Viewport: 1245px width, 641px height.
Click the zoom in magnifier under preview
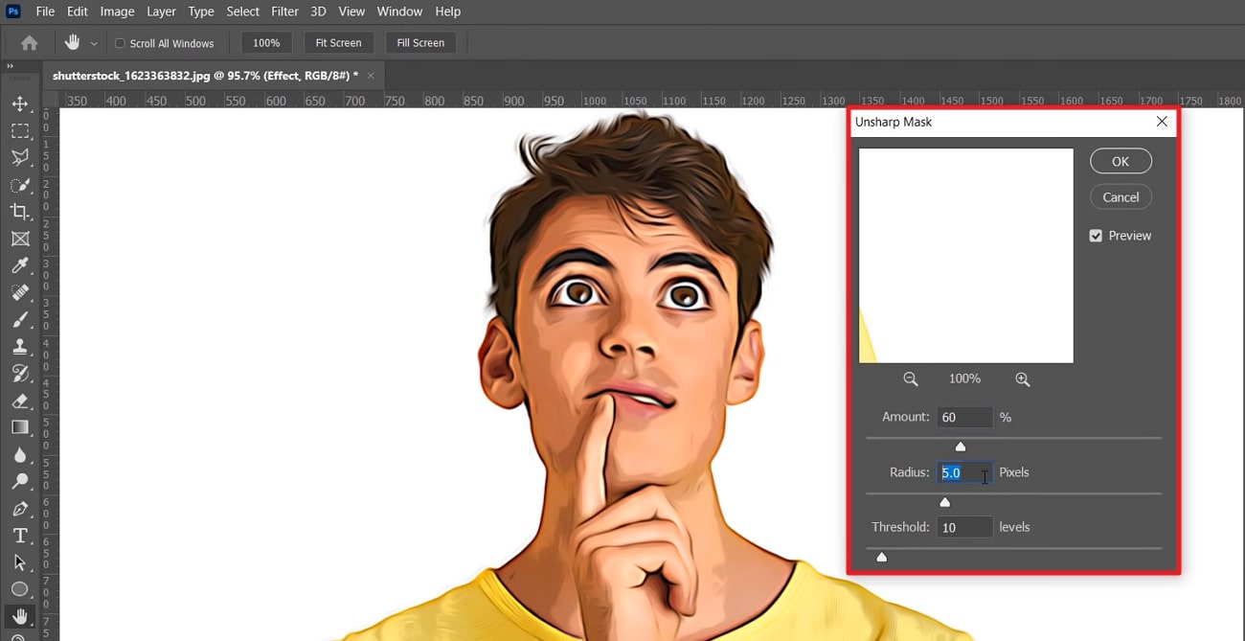coord(1022,379)
